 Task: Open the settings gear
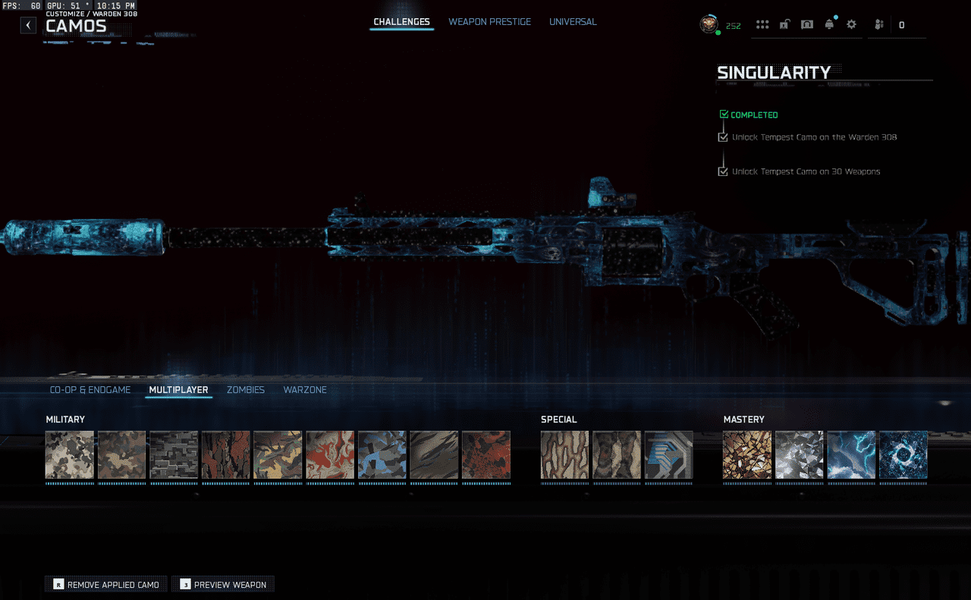[x=851, y=25]
